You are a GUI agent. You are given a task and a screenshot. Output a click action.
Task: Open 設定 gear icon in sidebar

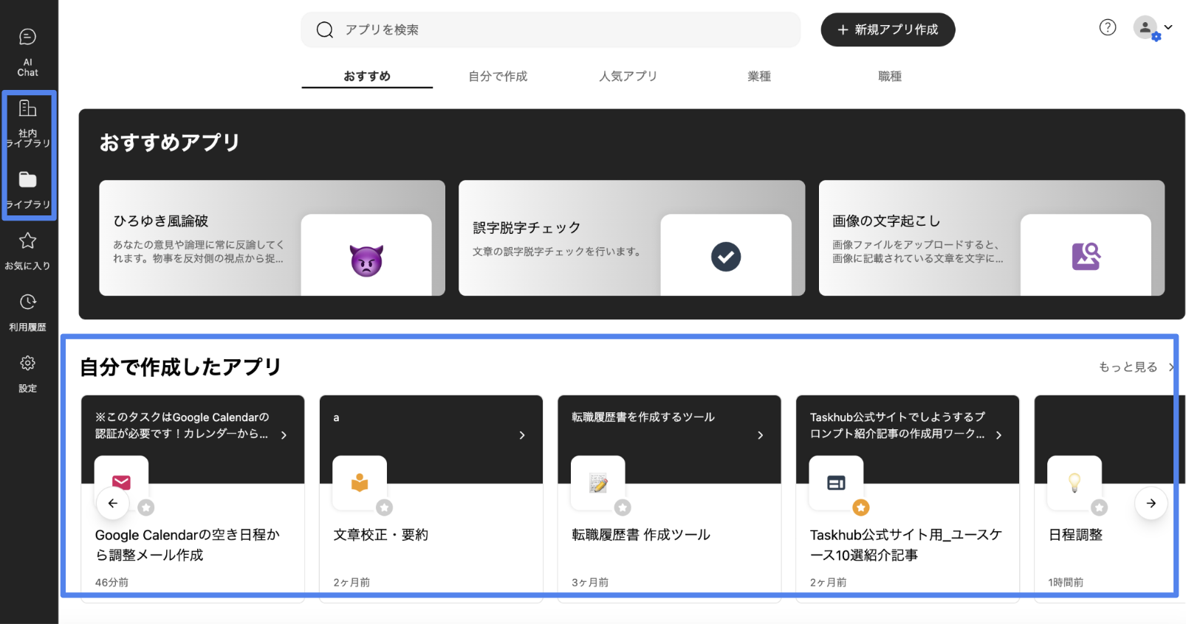point(27,372)
